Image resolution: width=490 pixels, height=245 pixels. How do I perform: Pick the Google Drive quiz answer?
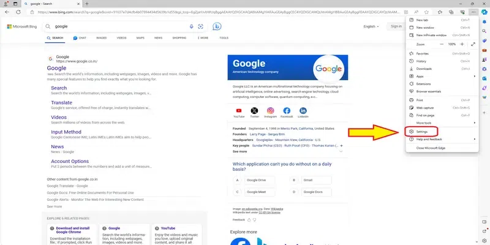tap(260, 180)
